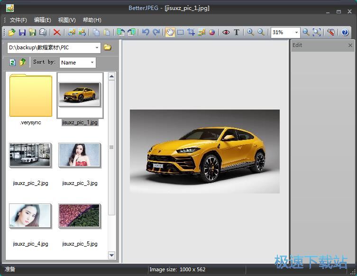Open the 视图(V) menu

pos(67,20)
